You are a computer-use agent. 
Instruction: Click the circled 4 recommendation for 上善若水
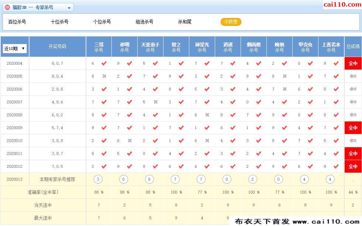point(330,179)
